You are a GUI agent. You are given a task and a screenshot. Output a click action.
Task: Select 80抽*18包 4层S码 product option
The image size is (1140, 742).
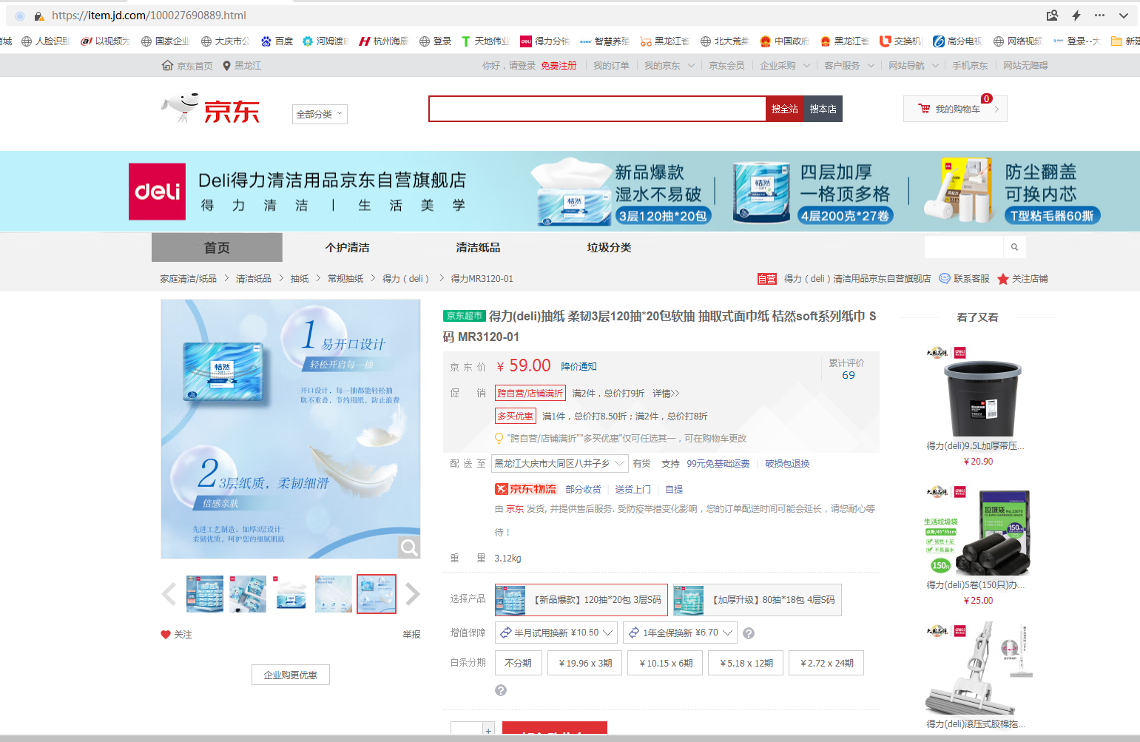[x=757, y=600]
